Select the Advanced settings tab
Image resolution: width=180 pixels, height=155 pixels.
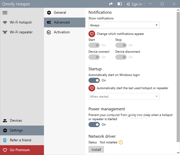click(65, 22)
